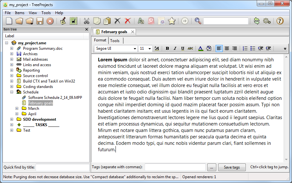Click the scissors Cut icon
The image size is (292, 183).
click(86, 21)
